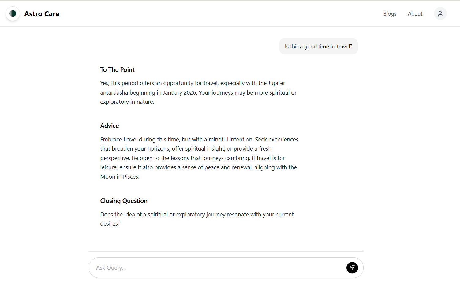Click the text about Jupiter antardasha

tap(198, 92)
